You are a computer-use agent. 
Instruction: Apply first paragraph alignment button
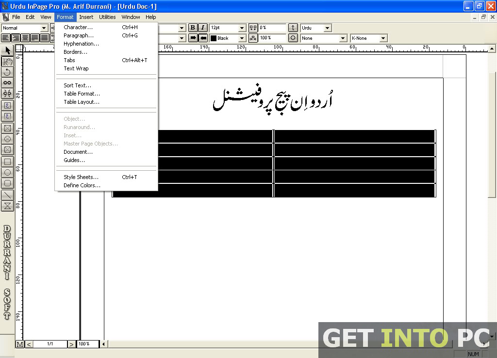(x=6, y=38)
